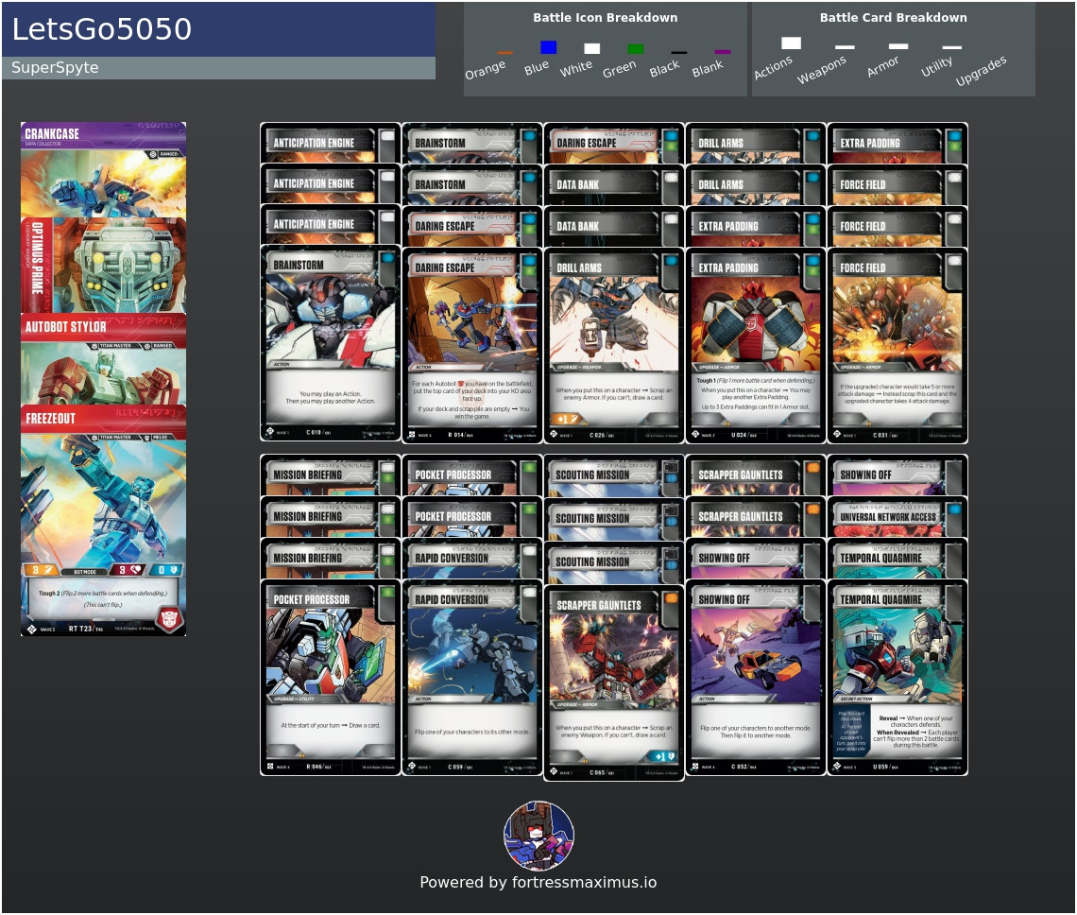This screenshot has height=915, width=1077.
Task: Select the Showing Off card showing full artwork
Action: 756,678
